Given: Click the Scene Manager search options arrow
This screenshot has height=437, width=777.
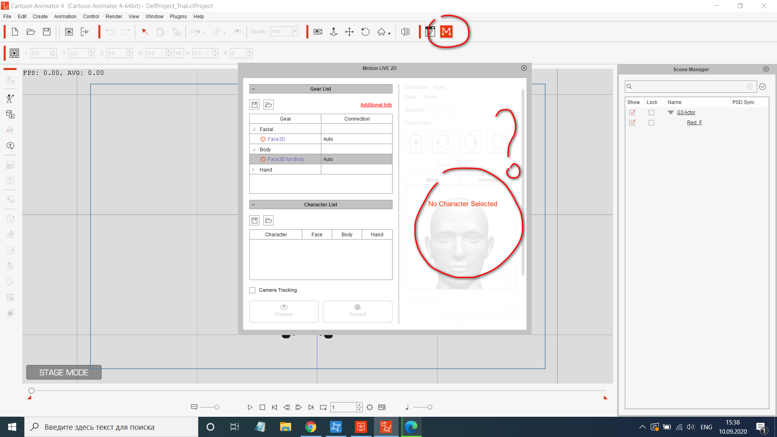Looking at the screenshot, I should (762, 87).
